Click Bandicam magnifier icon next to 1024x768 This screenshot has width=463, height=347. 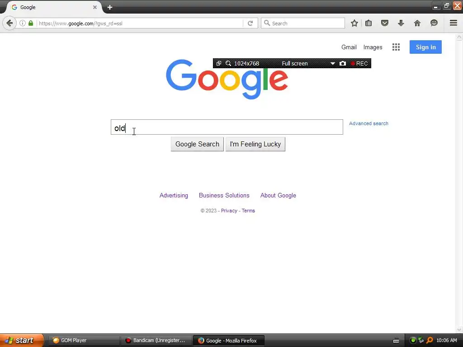tap(228, 63)
